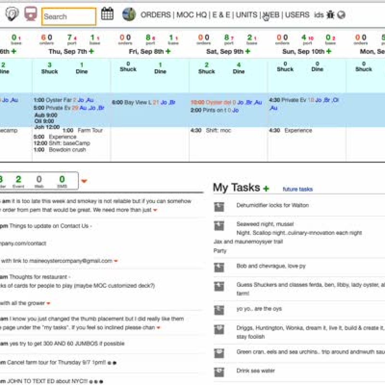
Task: Click icon for Dehumidifier locks for Walton task
Action: point(219,207)
